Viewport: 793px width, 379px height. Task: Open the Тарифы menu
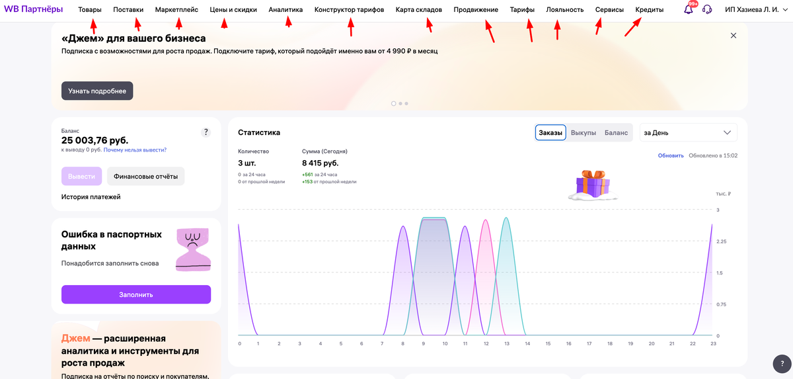pyautogui.click(x=522, y=10)
